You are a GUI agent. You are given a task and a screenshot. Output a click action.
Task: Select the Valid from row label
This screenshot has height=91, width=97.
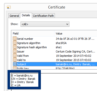click(x=23, y=56)
